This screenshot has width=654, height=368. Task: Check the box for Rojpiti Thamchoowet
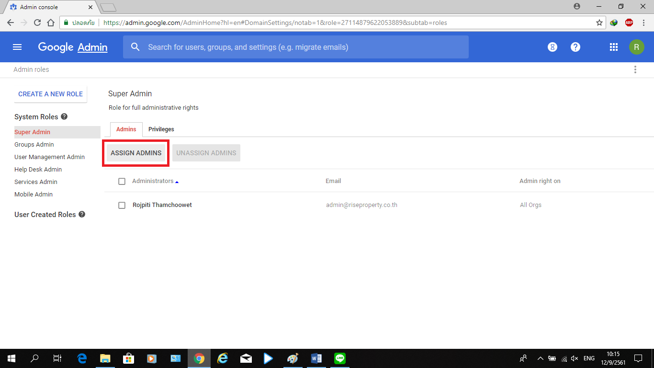[x=122, y=205]
